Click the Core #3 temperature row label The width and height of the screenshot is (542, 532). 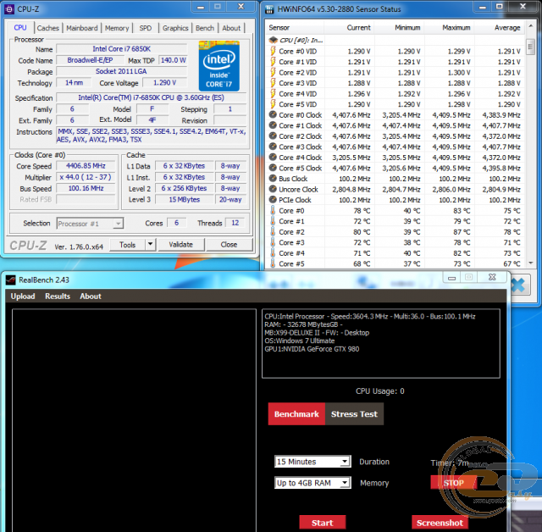[291, 242]
